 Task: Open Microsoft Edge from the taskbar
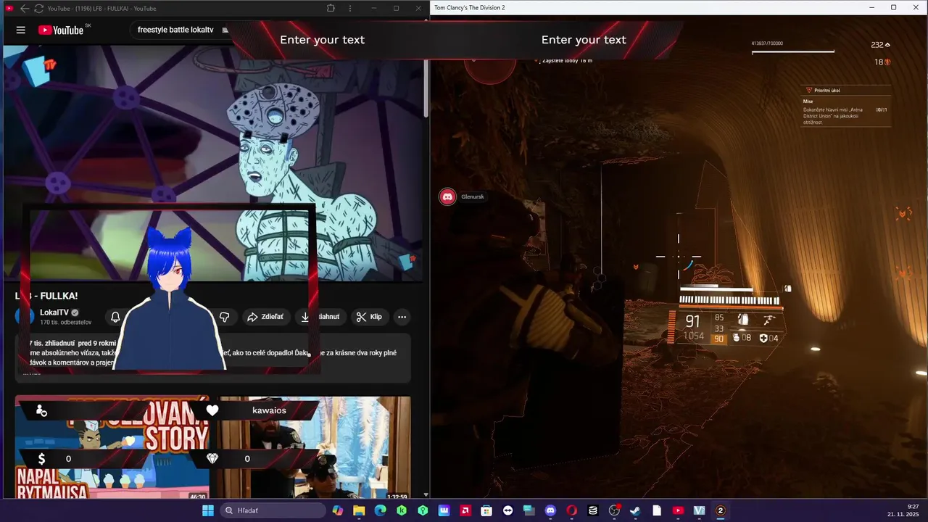pos(380,510)
